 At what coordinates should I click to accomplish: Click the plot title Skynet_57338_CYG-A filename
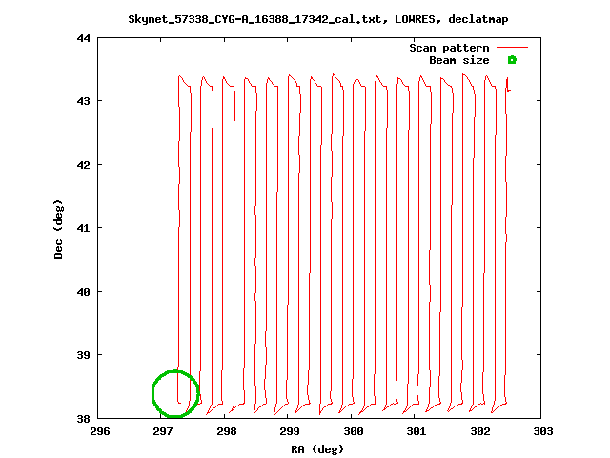317,19
